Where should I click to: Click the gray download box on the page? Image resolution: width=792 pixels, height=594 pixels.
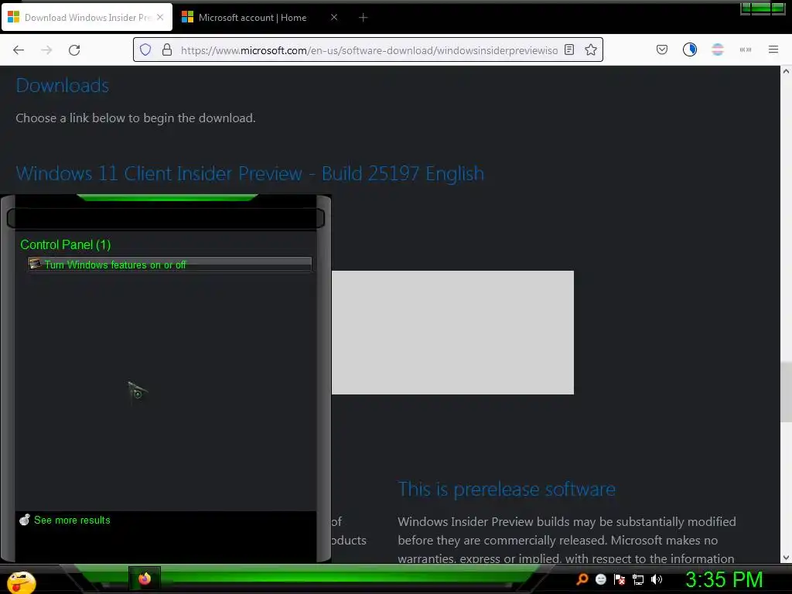click(x=452, y=333)
